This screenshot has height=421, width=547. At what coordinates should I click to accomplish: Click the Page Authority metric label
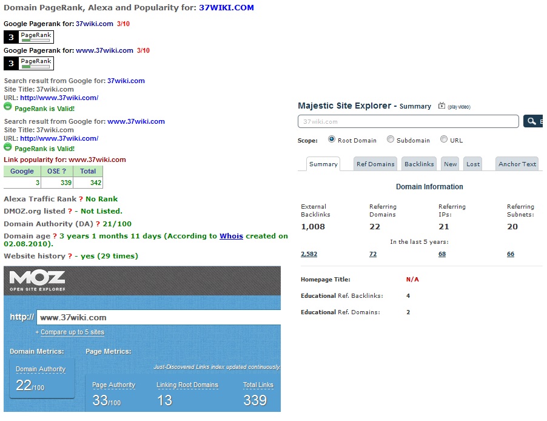pyautogui.click(x=113, y=385)
